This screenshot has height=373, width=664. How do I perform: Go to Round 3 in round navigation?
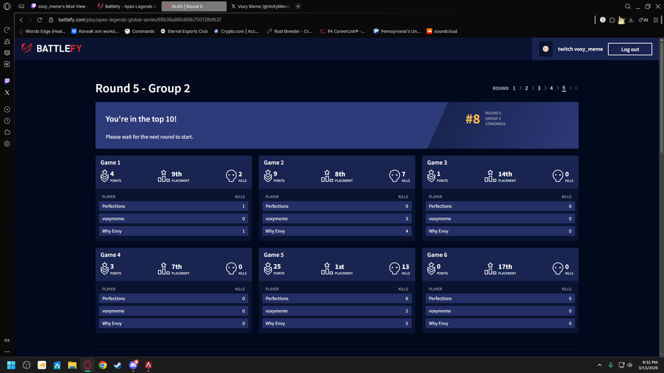(539, 88)
